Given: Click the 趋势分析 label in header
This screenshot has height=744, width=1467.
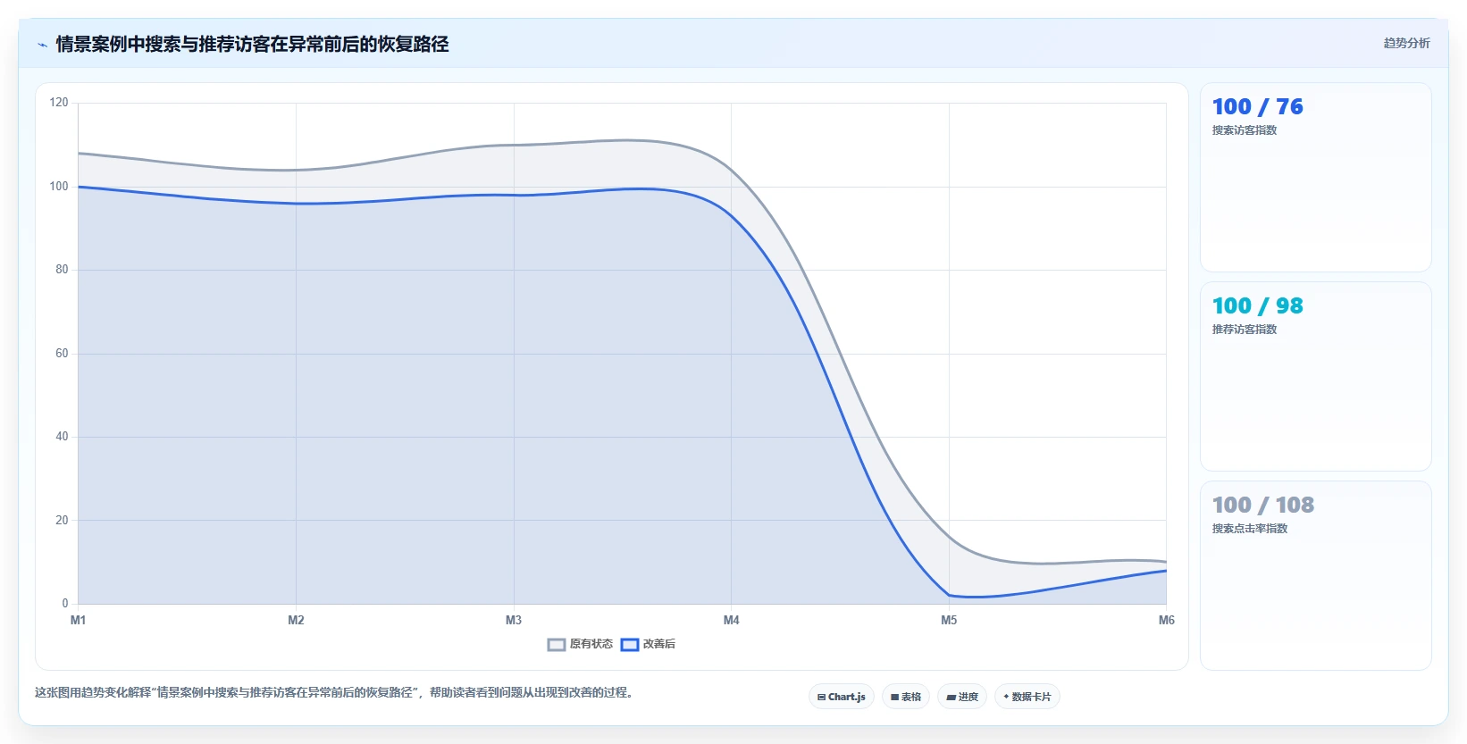Looking at the screenshot, I should click(1407, 43).
